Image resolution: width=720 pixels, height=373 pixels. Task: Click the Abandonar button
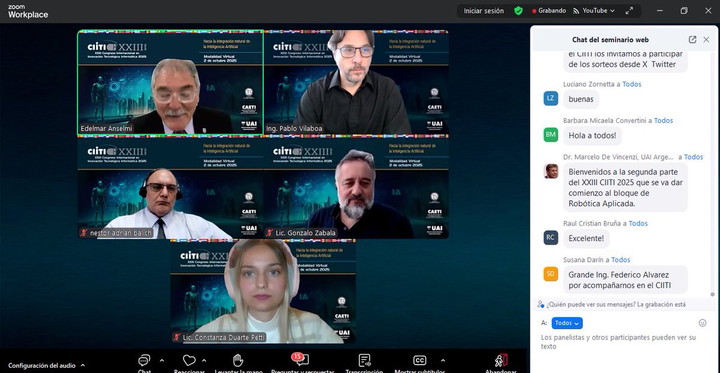(500, 362)
